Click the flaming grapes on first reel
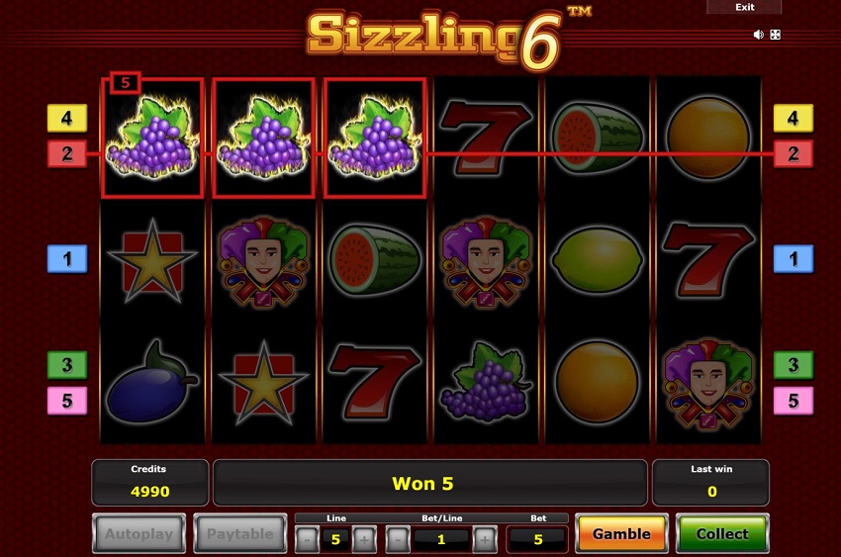 pyautogui.click(x=152, y=138)
